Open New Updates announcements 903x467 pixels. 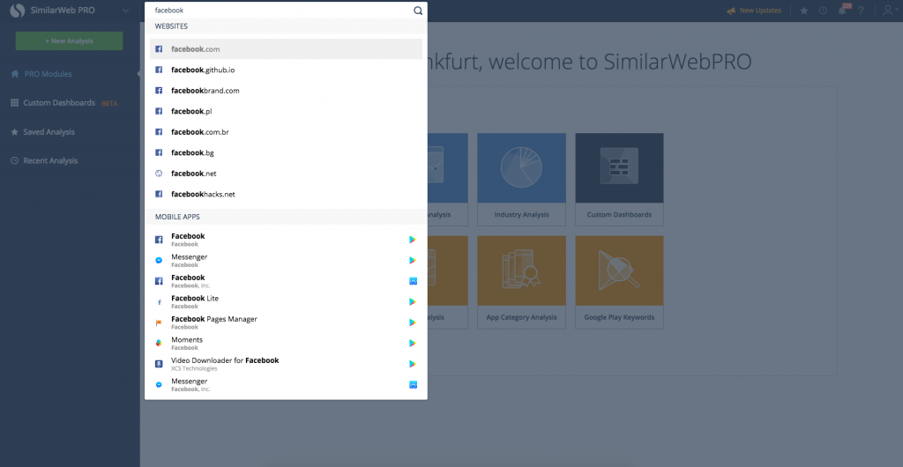(x=754, y=11)
